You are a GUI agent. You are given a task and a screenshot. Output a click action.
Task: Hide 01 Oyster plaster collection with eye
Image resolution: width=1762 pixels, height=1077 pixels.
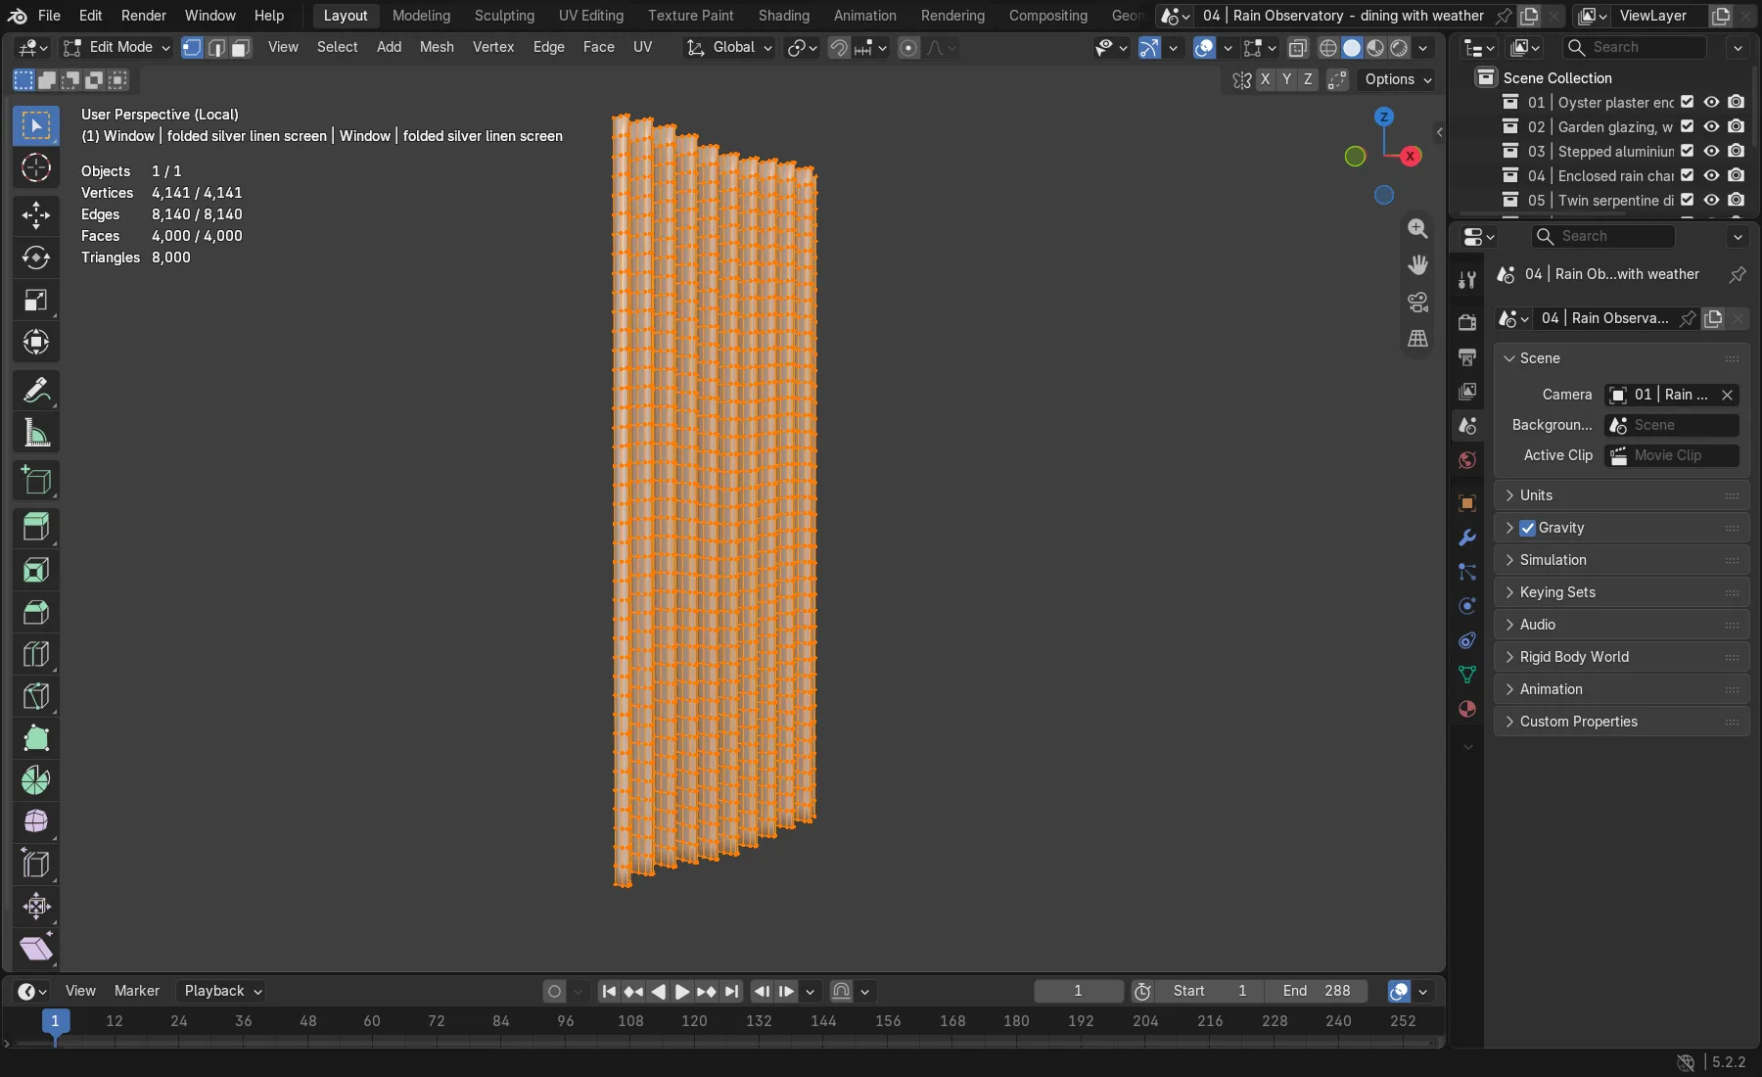1711,102
